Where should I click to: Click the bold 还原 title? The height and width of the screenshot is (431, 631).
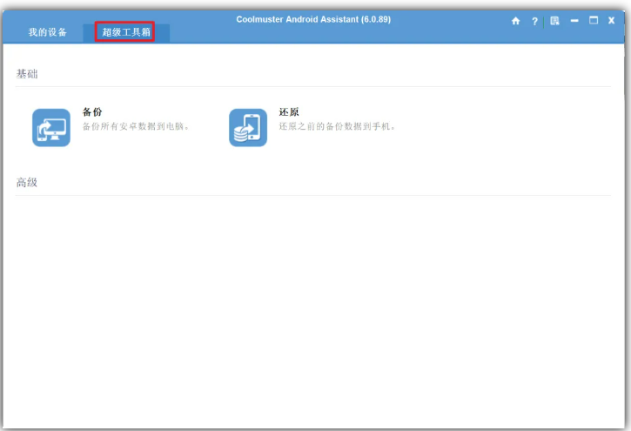click(x=289, y=112)
